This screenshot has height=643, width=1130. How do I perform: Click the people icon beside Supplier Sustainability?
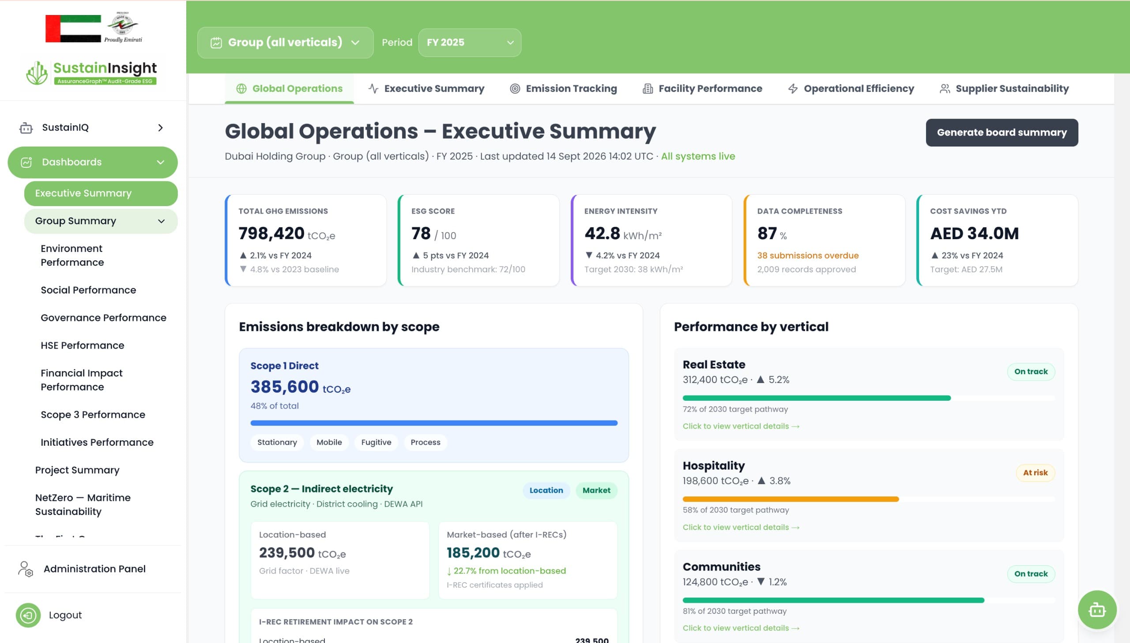click(945, 89)
